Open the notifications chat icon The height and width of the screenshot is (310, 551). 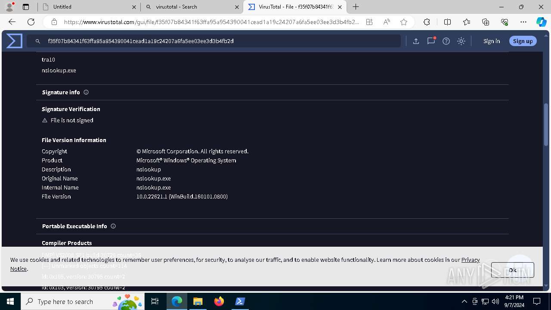431,41
